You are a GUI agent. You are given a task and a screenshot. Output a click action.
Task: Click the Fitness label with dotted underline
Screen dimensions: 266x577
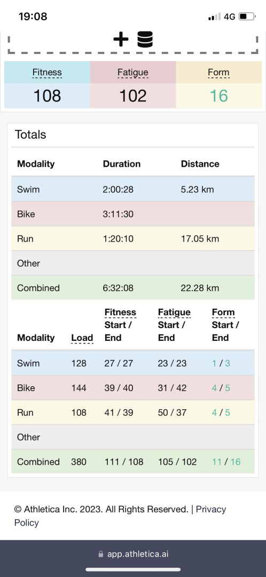coord(47,73)
